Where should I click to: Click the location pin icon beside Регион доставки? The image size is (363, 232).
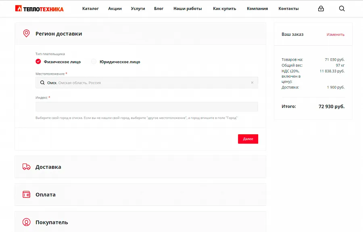[26, 33]
